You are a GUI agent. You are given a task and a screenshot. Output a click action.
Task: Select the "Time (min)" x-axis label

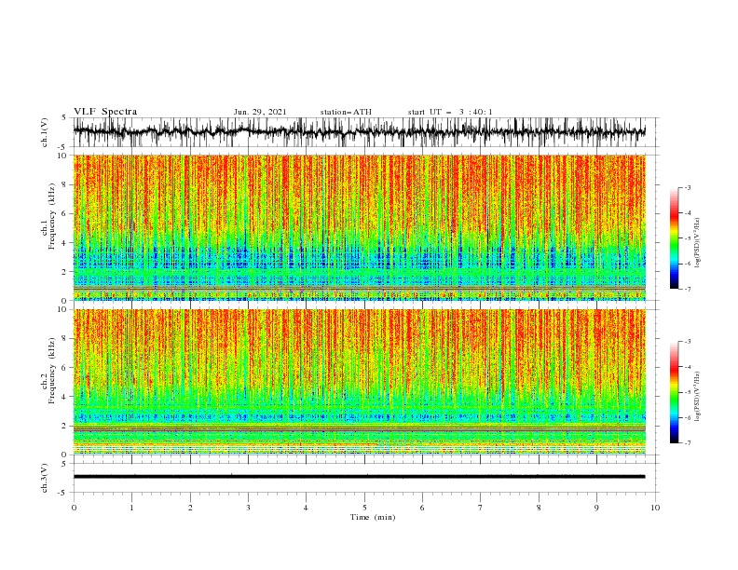click(373, 517)
